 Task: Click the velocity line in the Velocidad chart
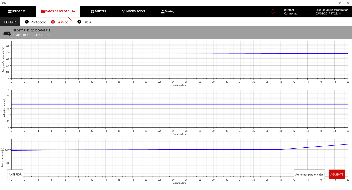click(x=180, y=105)
